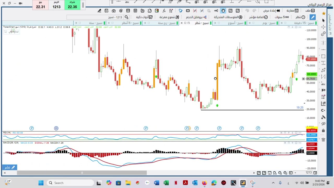Viewport: 334px width, 188px height.
Task: Click the إعادة عرض (Replay) button
Action: coord(271,10)
